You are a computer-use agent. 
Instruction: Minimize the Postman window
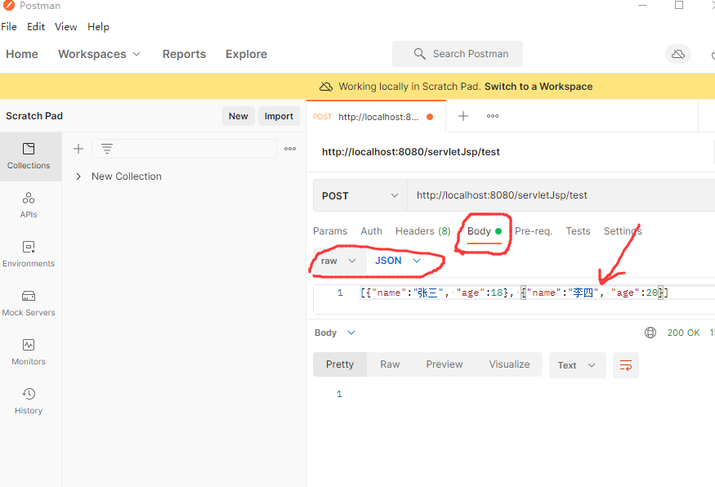[x=642, y=5]
